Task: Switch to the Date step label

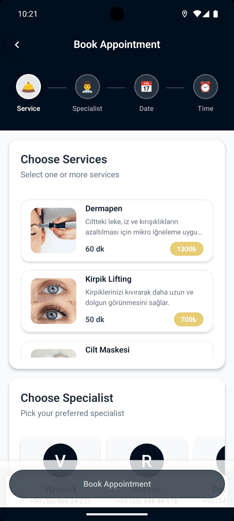Action: [x=146, y=108]
